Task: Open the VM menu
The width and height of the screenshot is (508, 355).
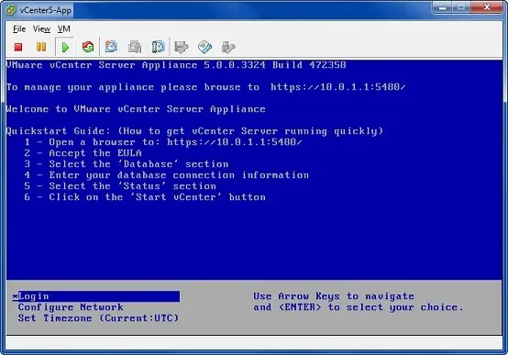Action: [64, 28]
